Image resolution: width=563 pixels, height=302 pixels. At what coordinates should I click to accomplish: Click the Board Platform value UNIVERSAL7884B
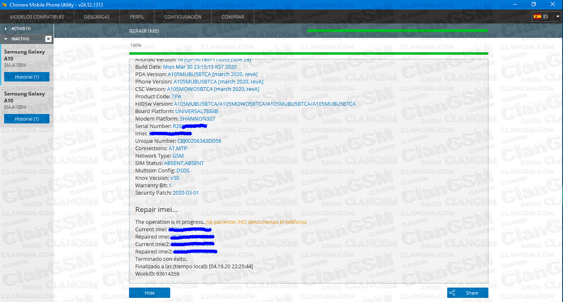pos(197,111)
